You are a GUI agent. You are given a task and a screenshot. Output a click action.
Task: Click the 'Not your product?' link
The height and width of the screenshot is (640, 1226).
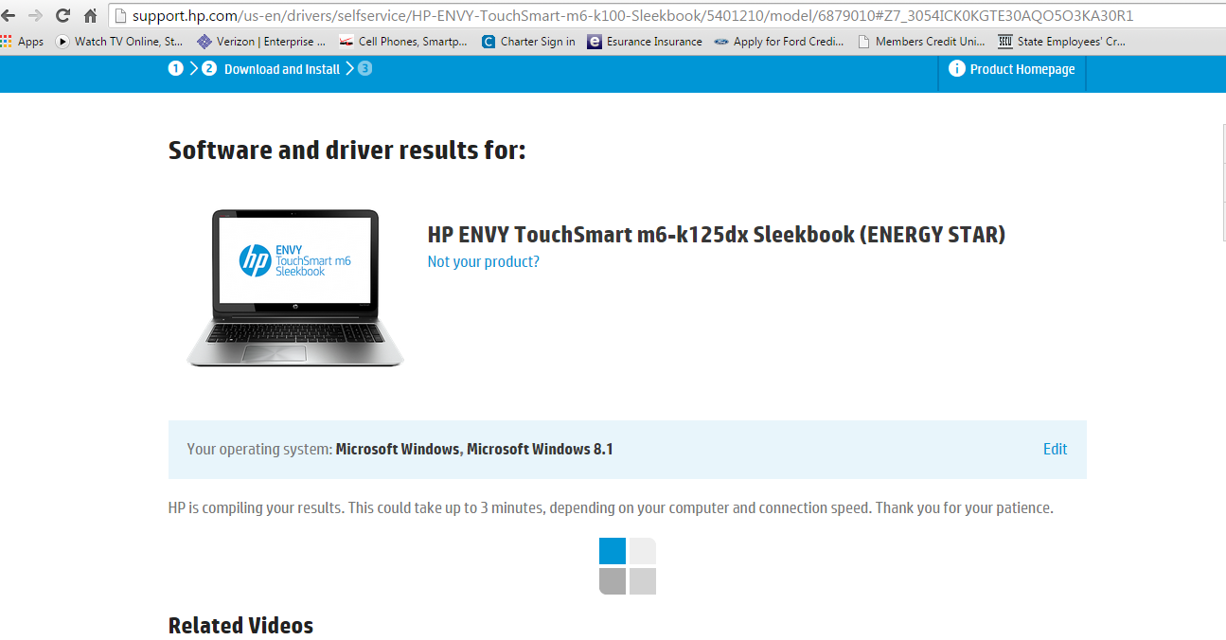tap(484, 261)
